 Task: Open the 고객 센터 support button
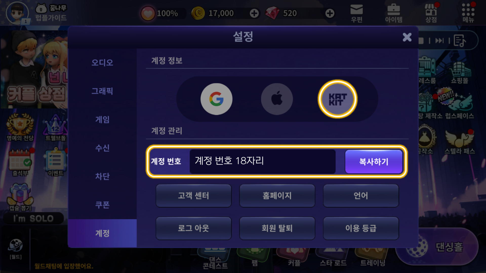point(194,196)
